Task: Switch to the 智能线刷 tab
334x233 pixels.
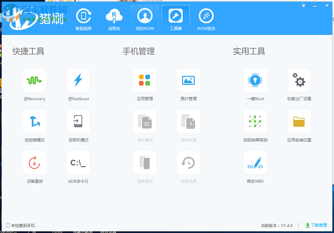Action: point(83,19)
